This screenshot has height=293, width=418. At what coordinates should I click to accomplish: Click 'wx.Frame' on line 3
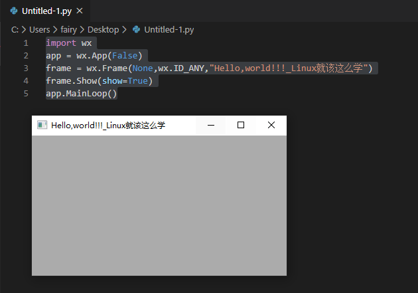point(107,68)
